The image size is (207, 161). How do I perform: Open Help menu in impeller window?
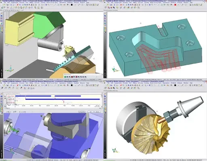pos(191,83)
